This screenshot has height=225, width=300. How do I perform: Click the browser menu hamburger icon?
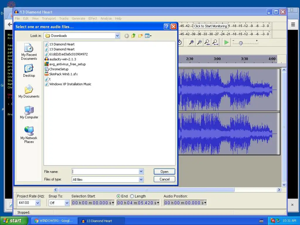pos(293,25)
